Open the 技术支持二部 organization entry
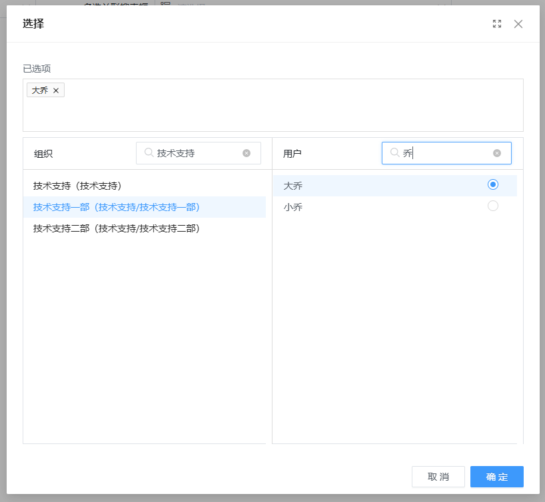 coord(117,228)
